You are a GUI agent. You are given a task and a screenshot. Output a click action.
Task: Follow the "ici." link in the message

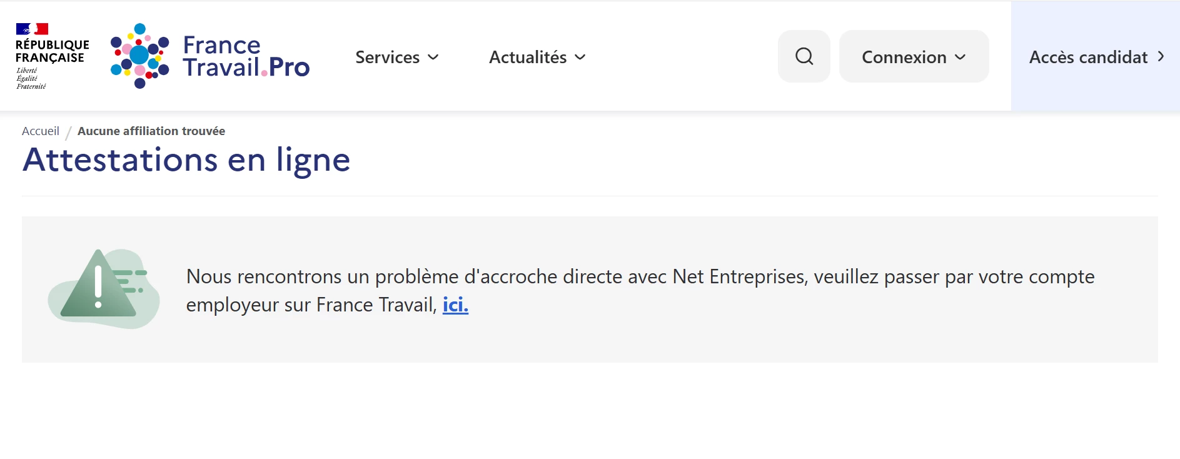point(455,305)
